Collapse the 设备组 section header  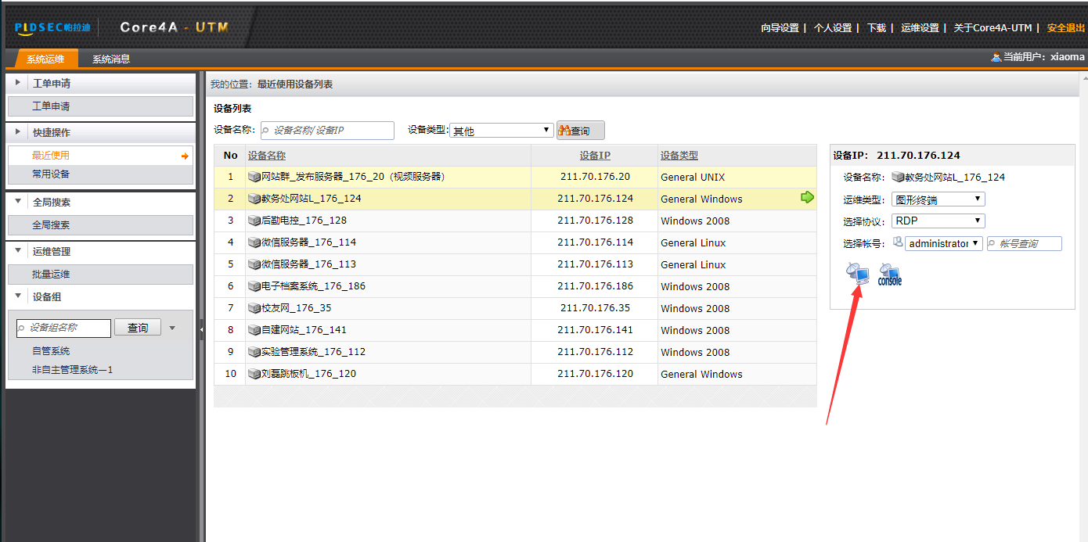pyautogui.click(x=100, y=296)
